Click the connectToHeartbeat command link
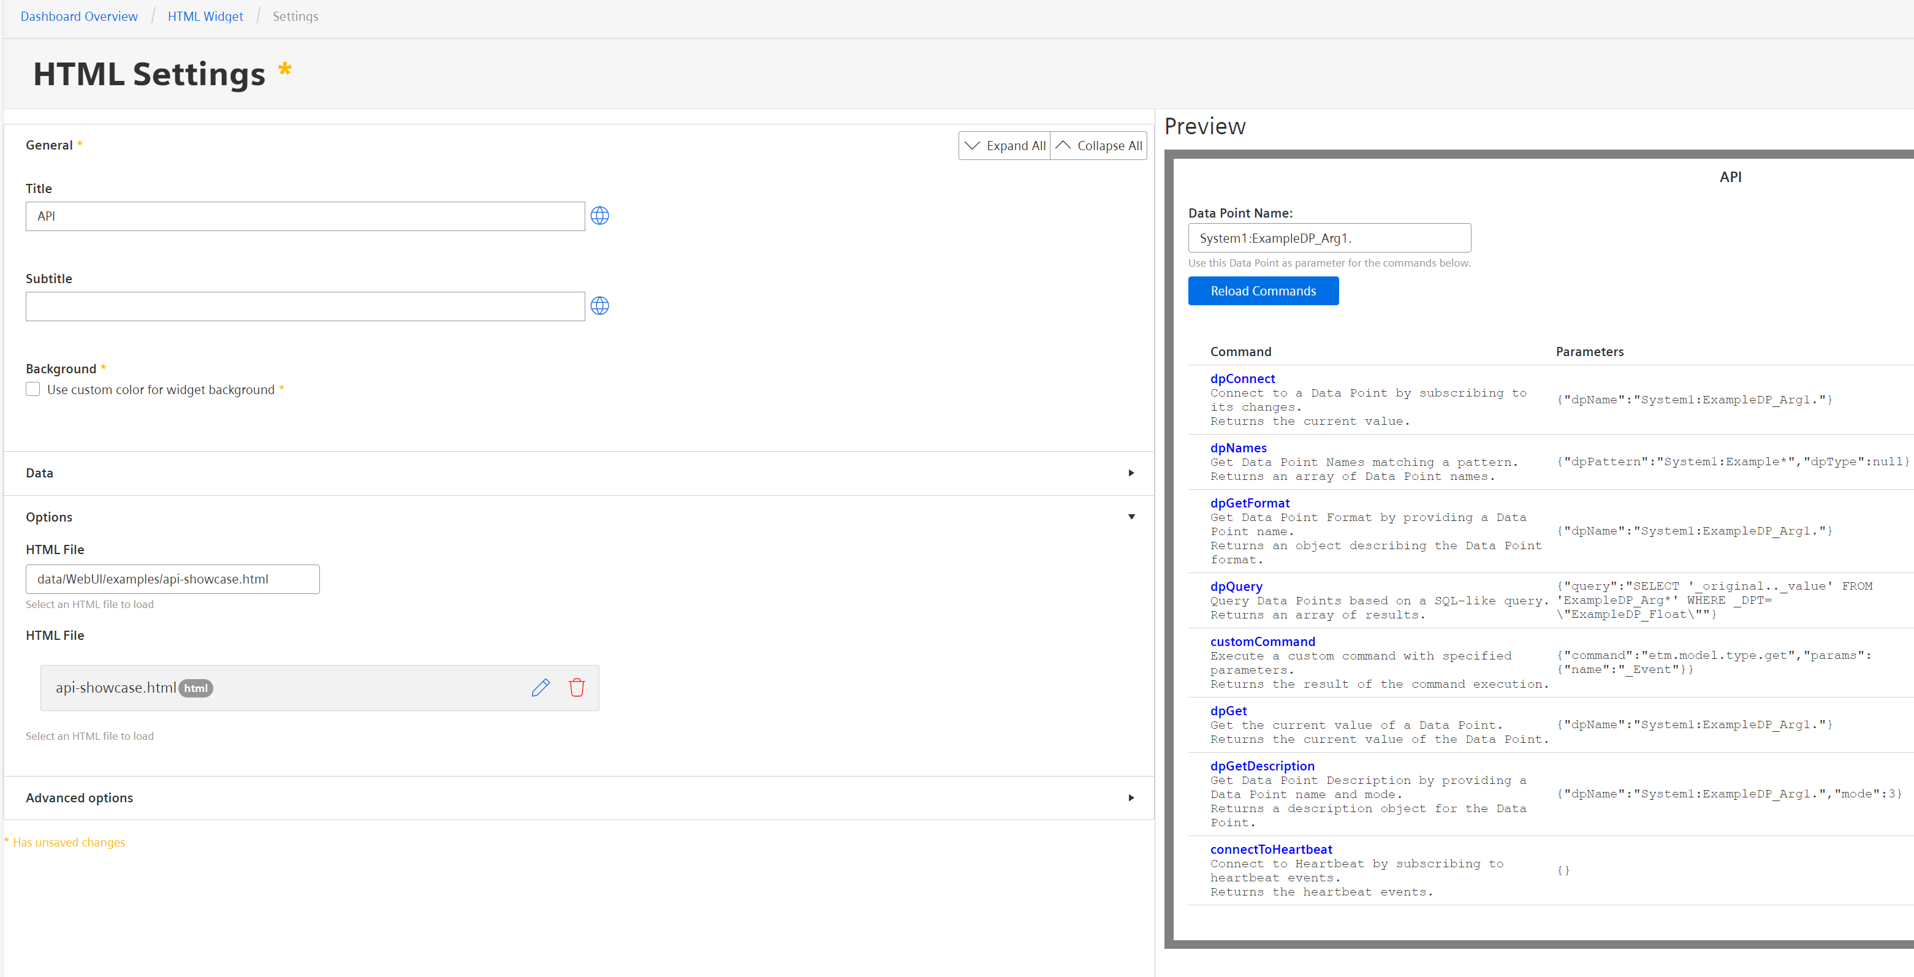 tap(1270, 850)
